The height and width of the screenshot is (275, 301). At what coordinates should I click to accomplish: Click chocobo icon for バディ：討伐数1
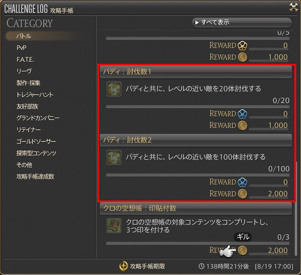(114, 89)
